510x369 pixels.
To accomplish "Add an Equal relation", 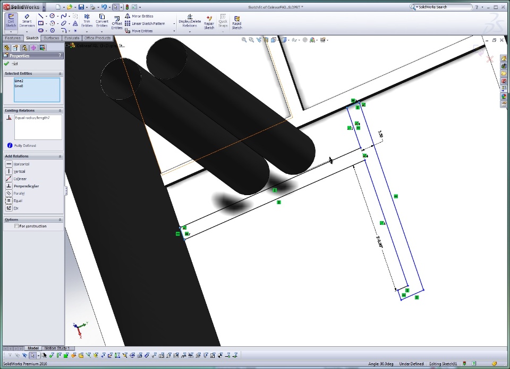I will click(14, 200).
